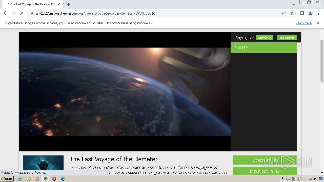Share this page icon
324x182 pixels.
284,13
